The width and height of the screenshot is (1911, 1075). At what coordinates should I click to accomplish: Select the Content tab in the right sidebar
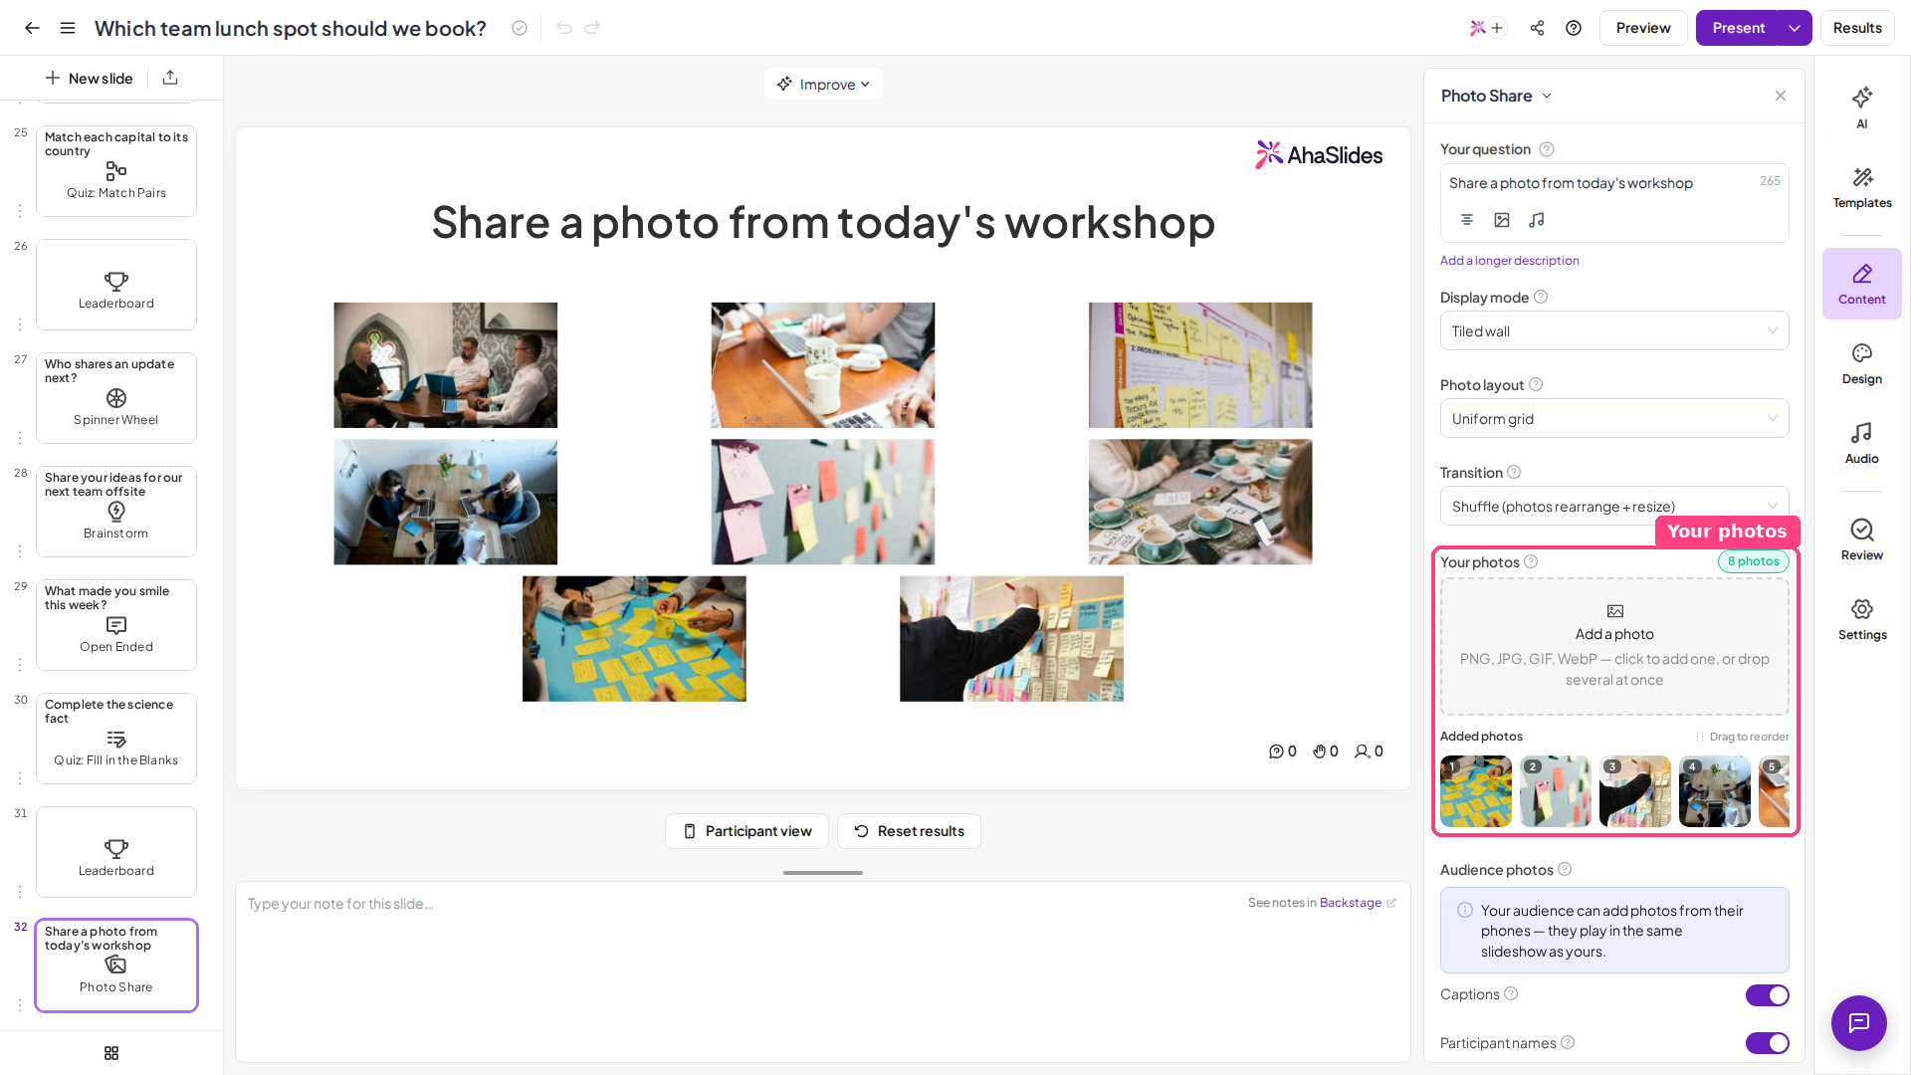point(1861,284)
